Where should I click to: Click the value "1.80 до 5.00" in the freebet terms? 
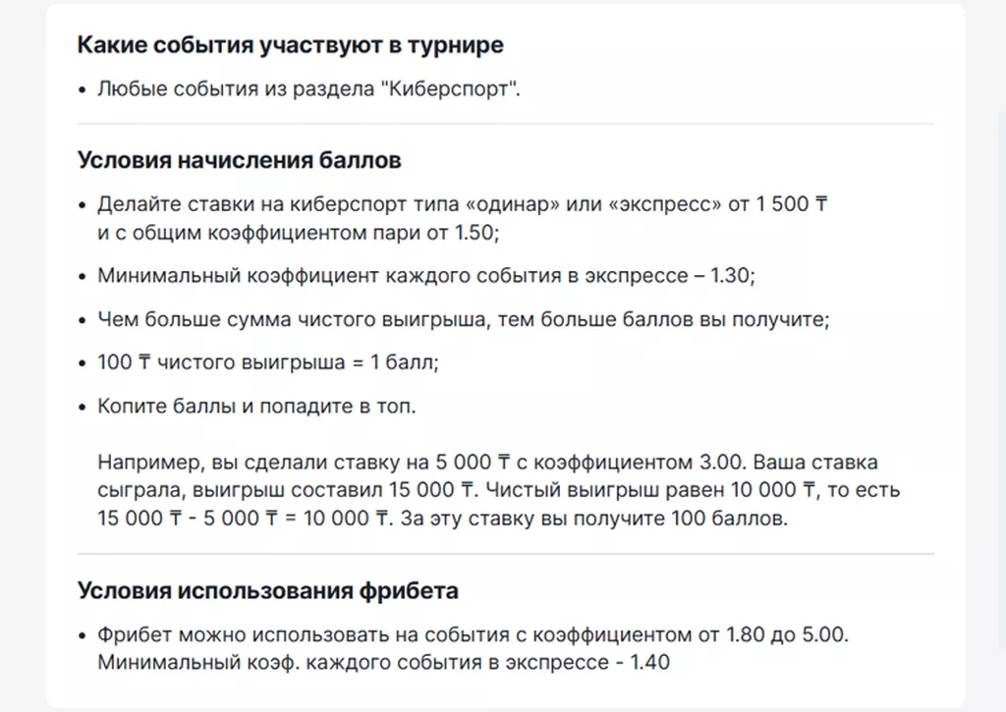tap(787, 635)
